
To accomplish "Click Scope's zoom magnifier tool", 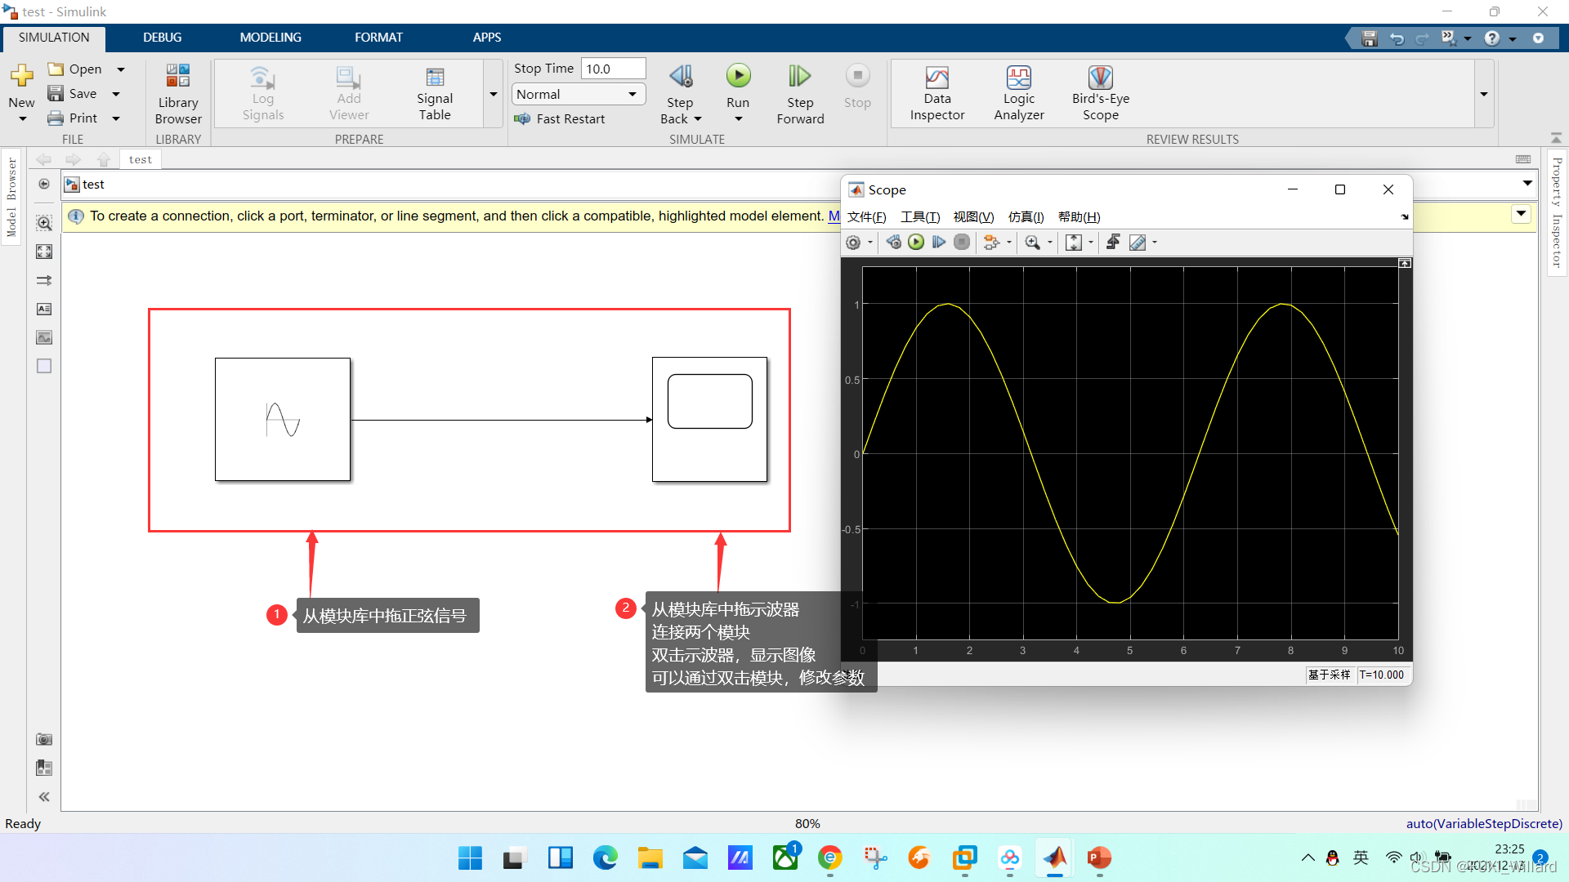I will tap(1032, 243).
